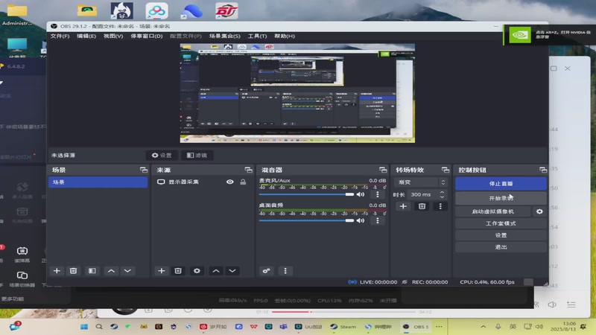The image size is (596, 335).
Task: Open the 停靠窗口(D) menu
Action: [146, 36]
